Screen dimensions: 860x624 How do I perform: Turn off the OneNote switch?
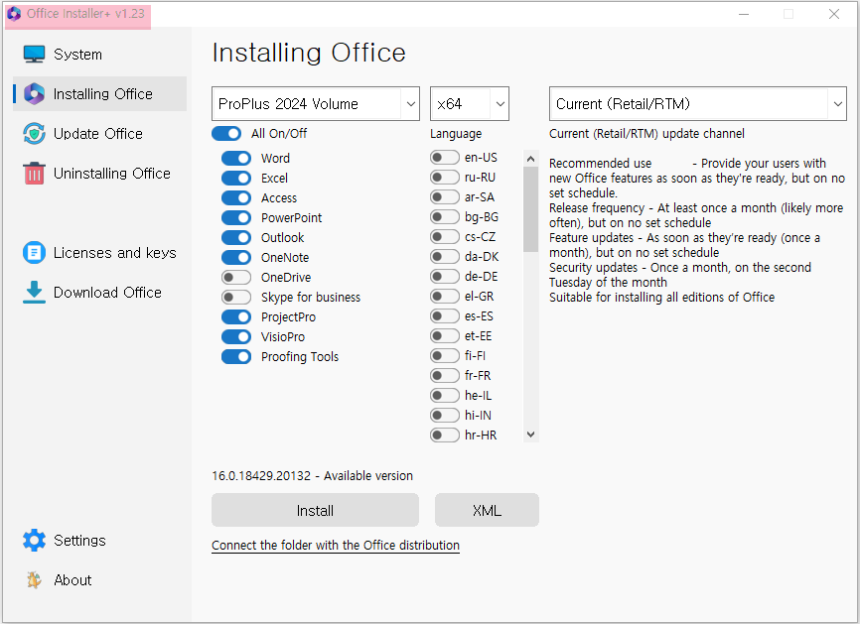point(236,258)
